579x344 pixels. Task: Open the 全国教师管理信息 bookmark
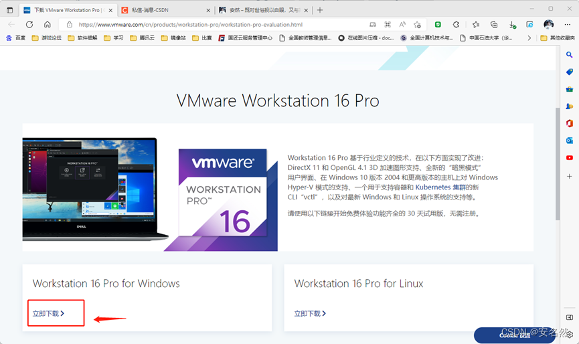coord(305,38)
